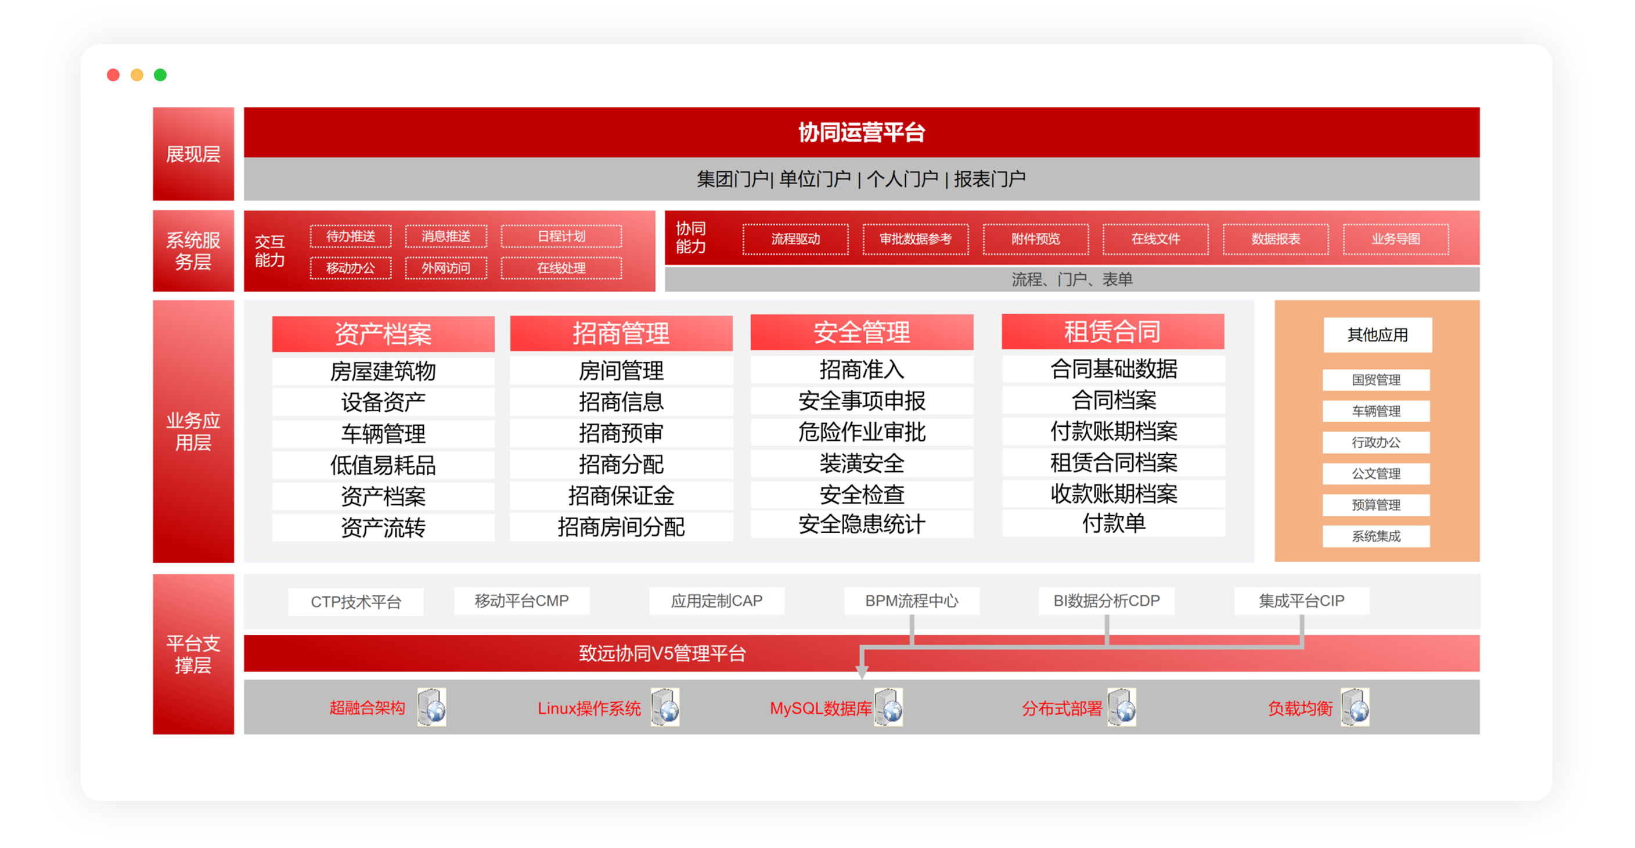This screenshot has width=1635, height=848.
Task: Select 招商房间分配 item
Action: click(x=621, y=527)
